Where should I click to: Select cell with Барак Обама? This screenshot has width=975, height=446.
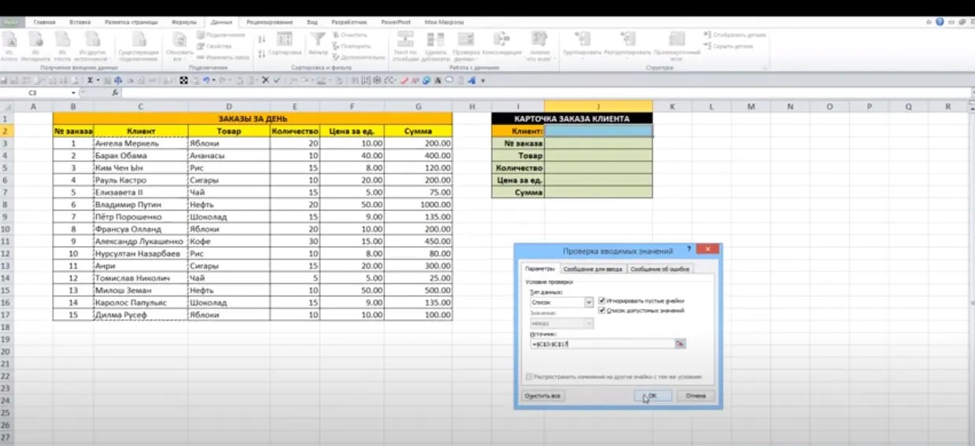point(140,156)
